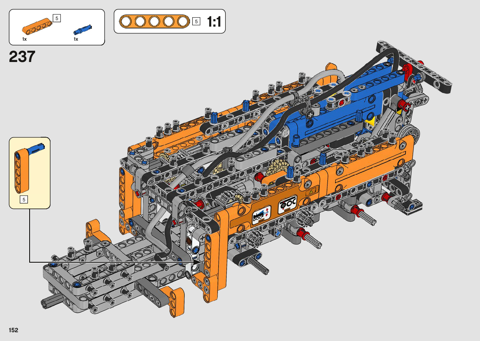The height and width of the screenshot is (341, 480).
Task: Click the arrowhead pointing to beam placement
Action: point(197,262)
